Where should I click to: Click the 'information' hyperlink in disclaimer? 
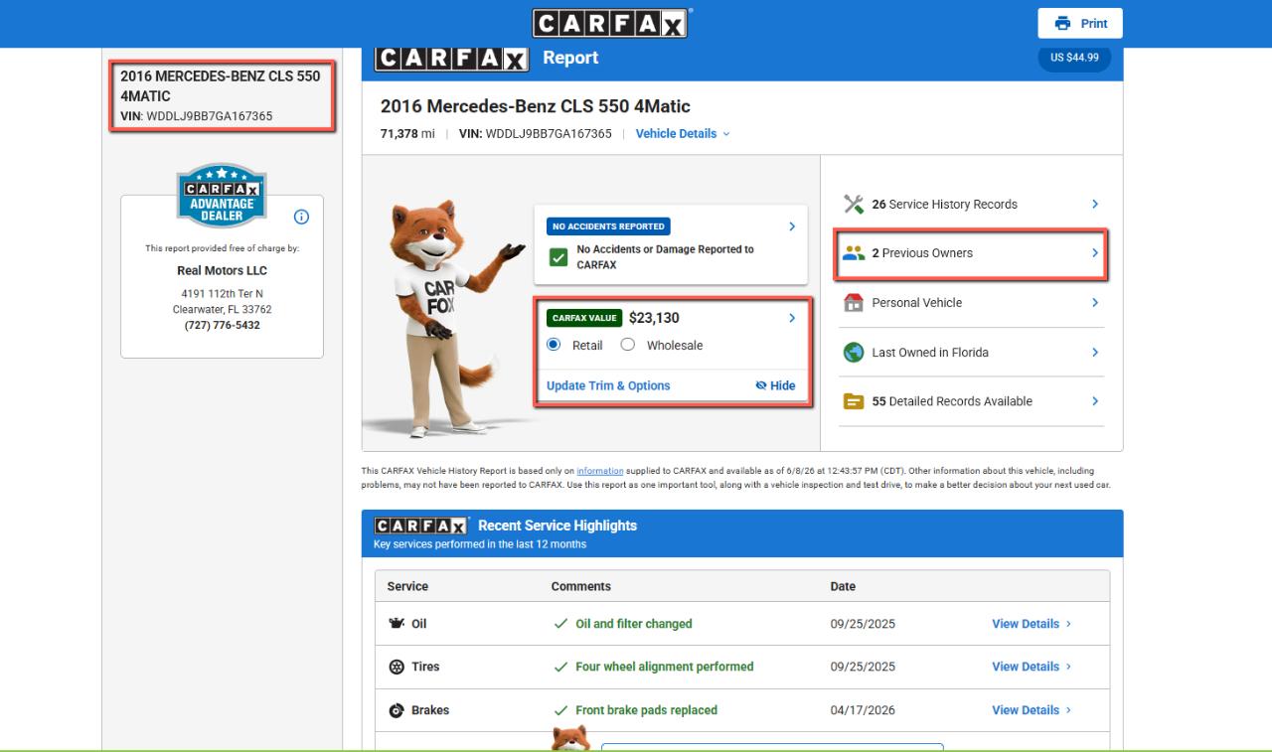point(600,471)
